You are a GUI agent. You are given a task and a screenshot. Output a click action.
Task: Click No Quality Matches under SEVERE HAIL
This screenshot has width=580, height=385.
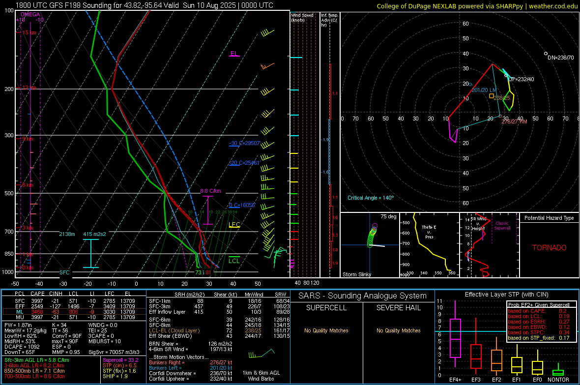(x=398, y=330)
